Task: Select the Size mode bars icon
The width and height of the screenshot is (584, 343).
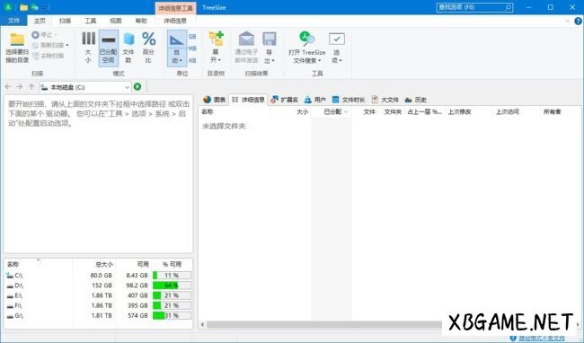Action: 89,39
